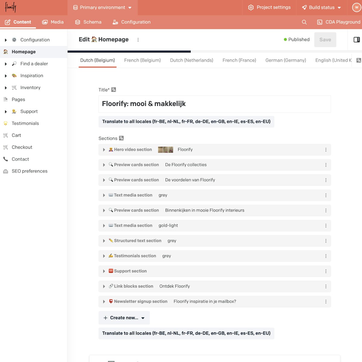Screen dimensions: 362x362
Task: Expand Find a dealer tree item
Action: click(6, 64)
